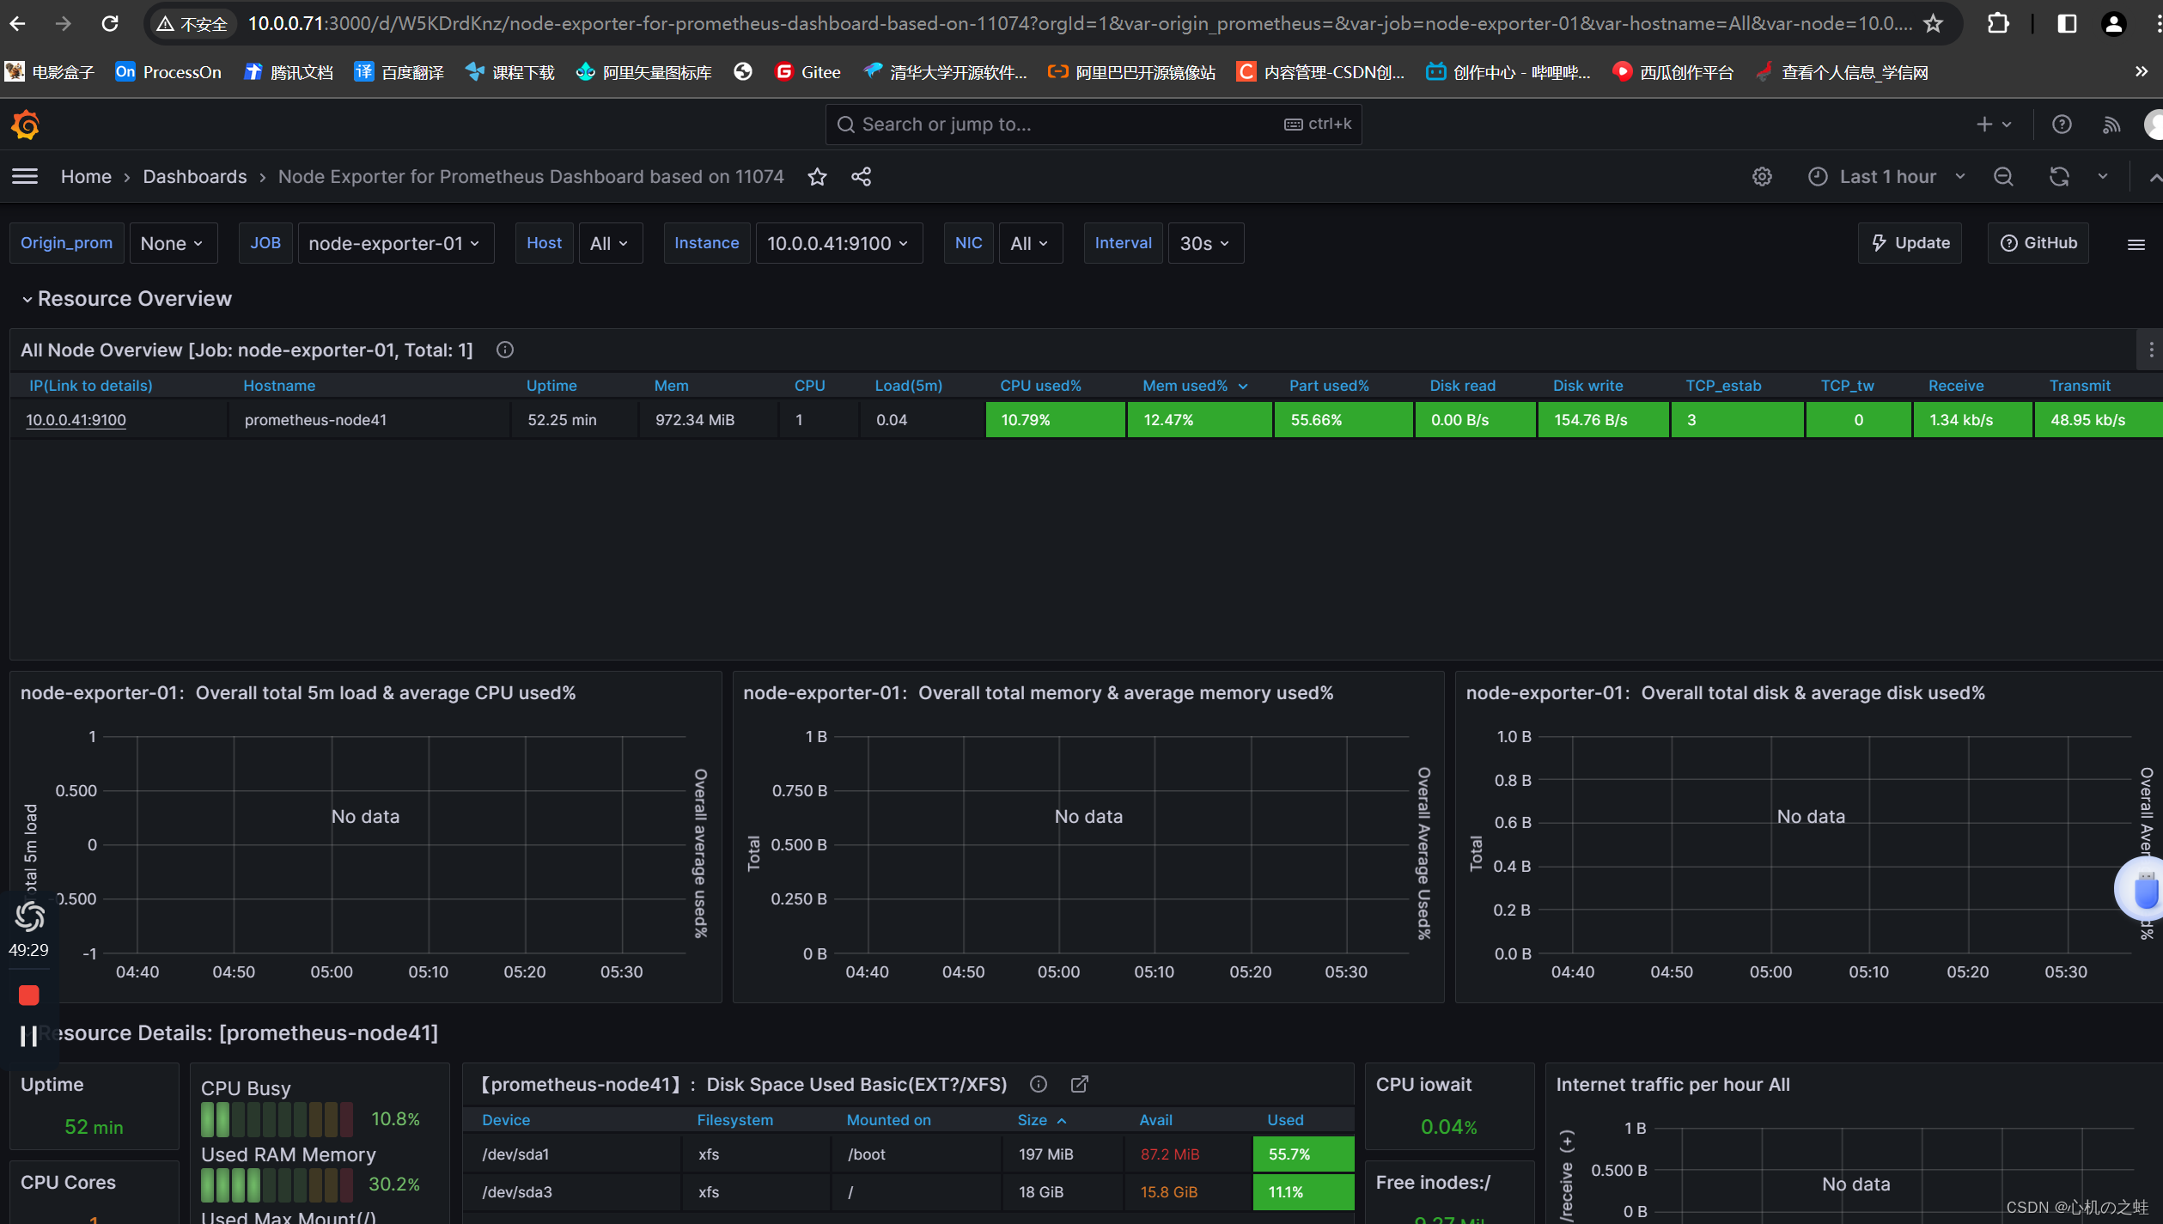
Task: Open the JOB node-exporter-01 dropdown
Action: pyautogui.click(x=394, y=244)
